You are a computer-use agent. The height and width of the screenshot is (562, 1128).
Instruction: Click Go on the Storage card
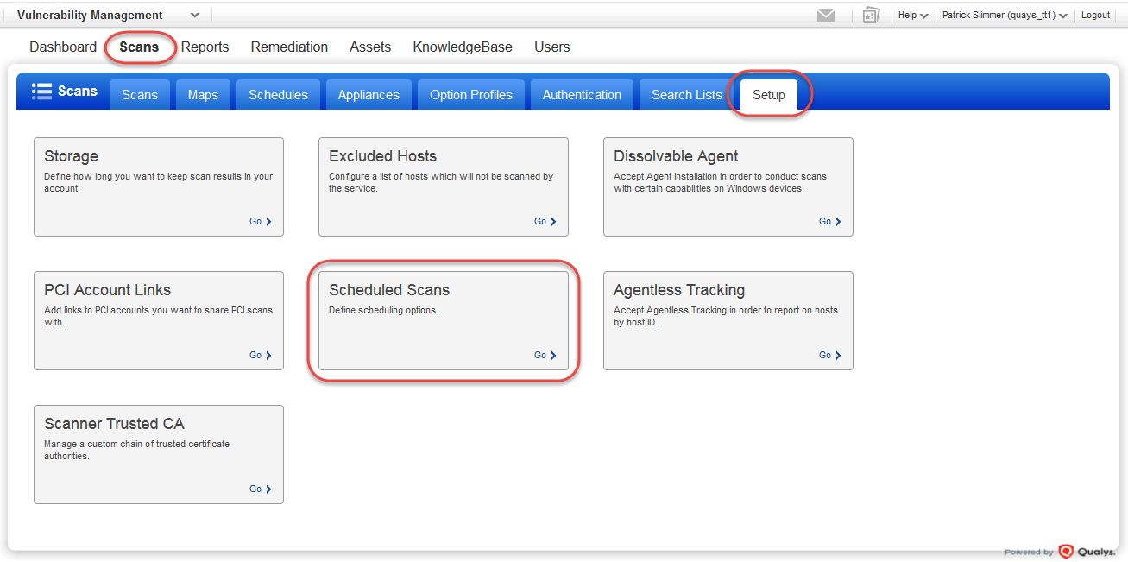pos(259,221)
